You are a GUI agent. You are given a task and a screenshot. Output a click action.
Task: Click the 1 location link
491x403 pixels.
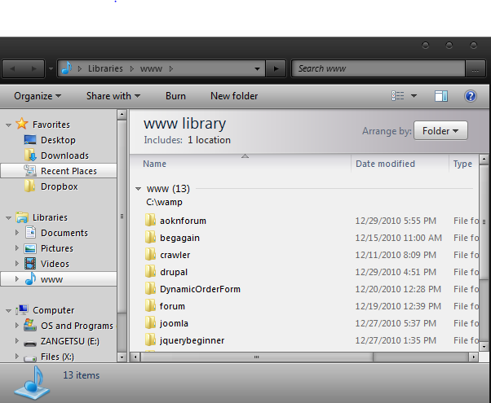(x=209, y=140)
